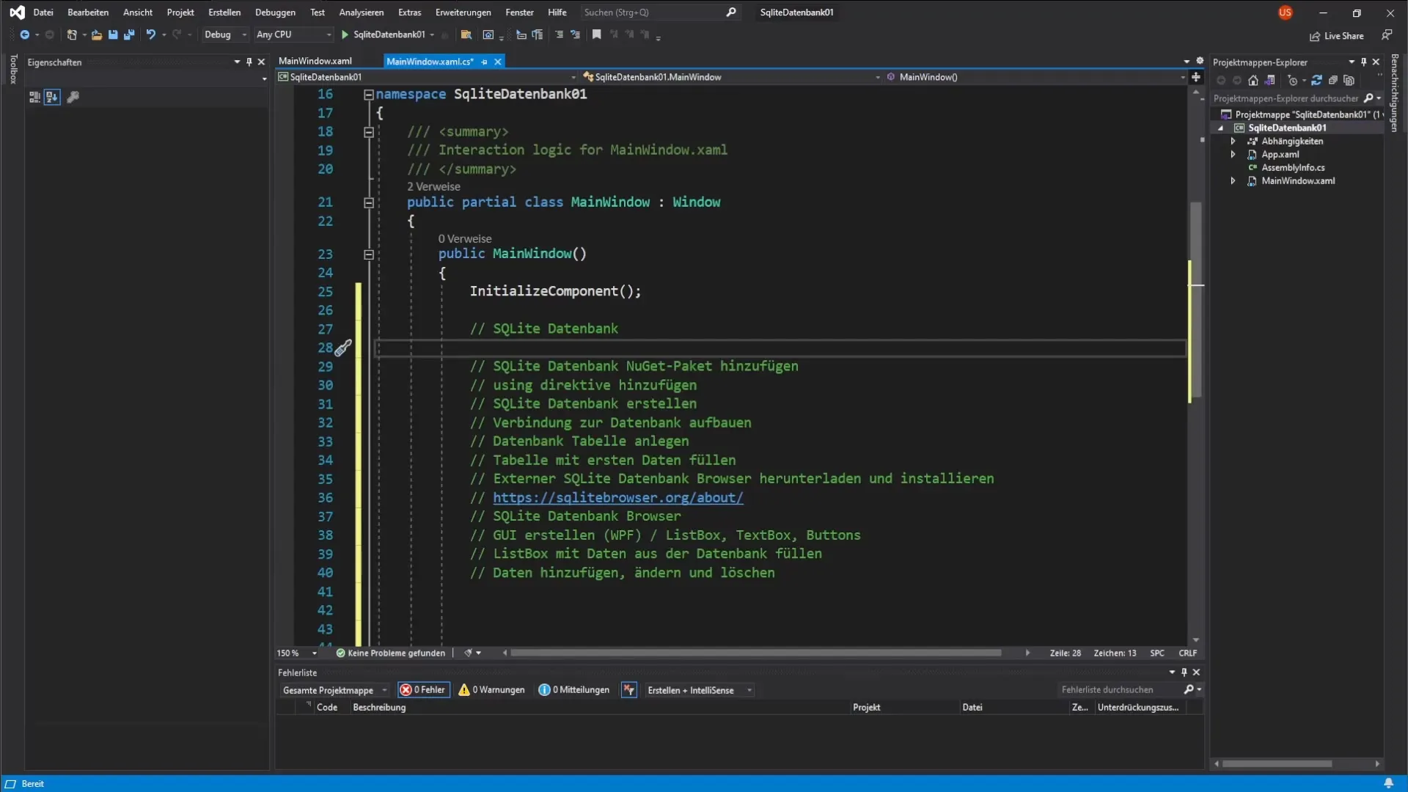Pin the MainWindow.xaml.cs tab
The image size is (1408, 792).
484,62
